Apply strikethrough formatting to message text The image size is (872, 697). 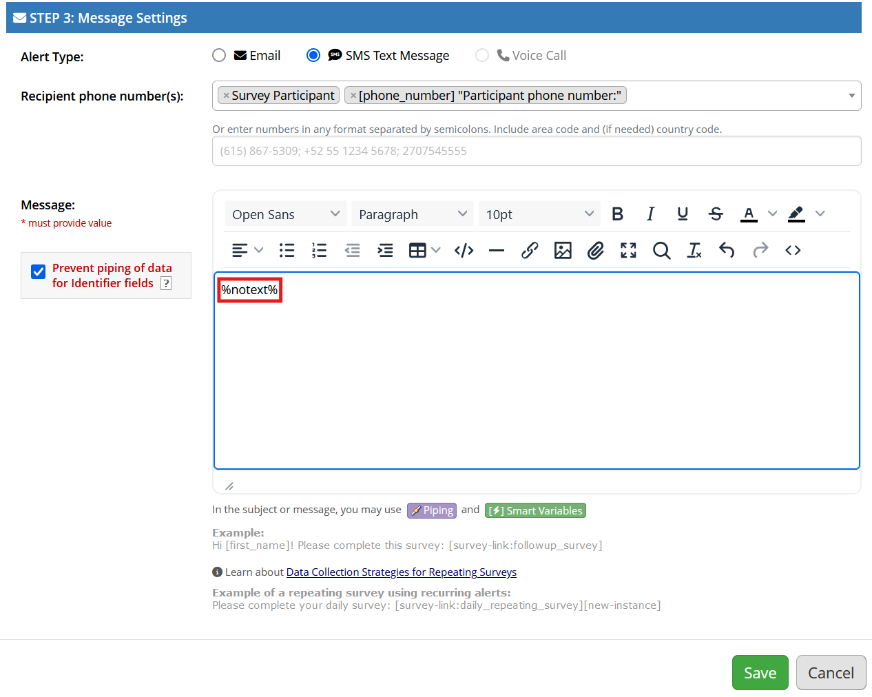(x=716, y=214)
